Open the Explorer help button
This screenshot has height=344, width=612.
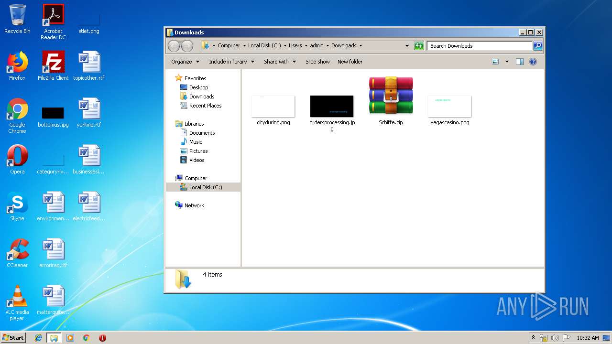(x=533, y=62)
